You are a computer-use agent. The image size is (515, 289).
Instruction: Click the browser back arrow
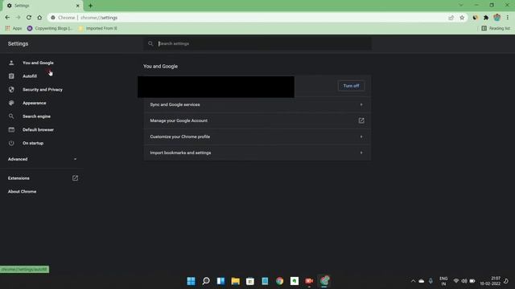(7, 18)
